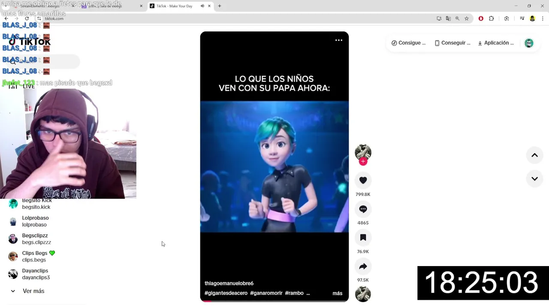The height and width of the screenshot is (308, 549).
Task: Click the browser back arrow
Action: (6, 18)
